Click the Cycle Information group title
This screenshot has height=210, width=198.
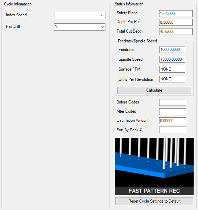18,4
